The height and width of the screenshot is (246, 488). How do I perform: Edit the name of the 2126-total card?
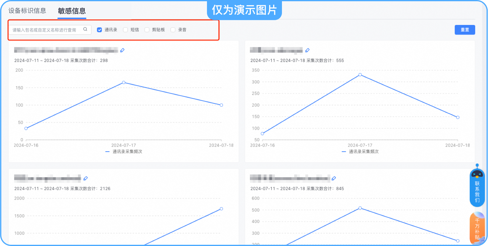tap(86, 178)
